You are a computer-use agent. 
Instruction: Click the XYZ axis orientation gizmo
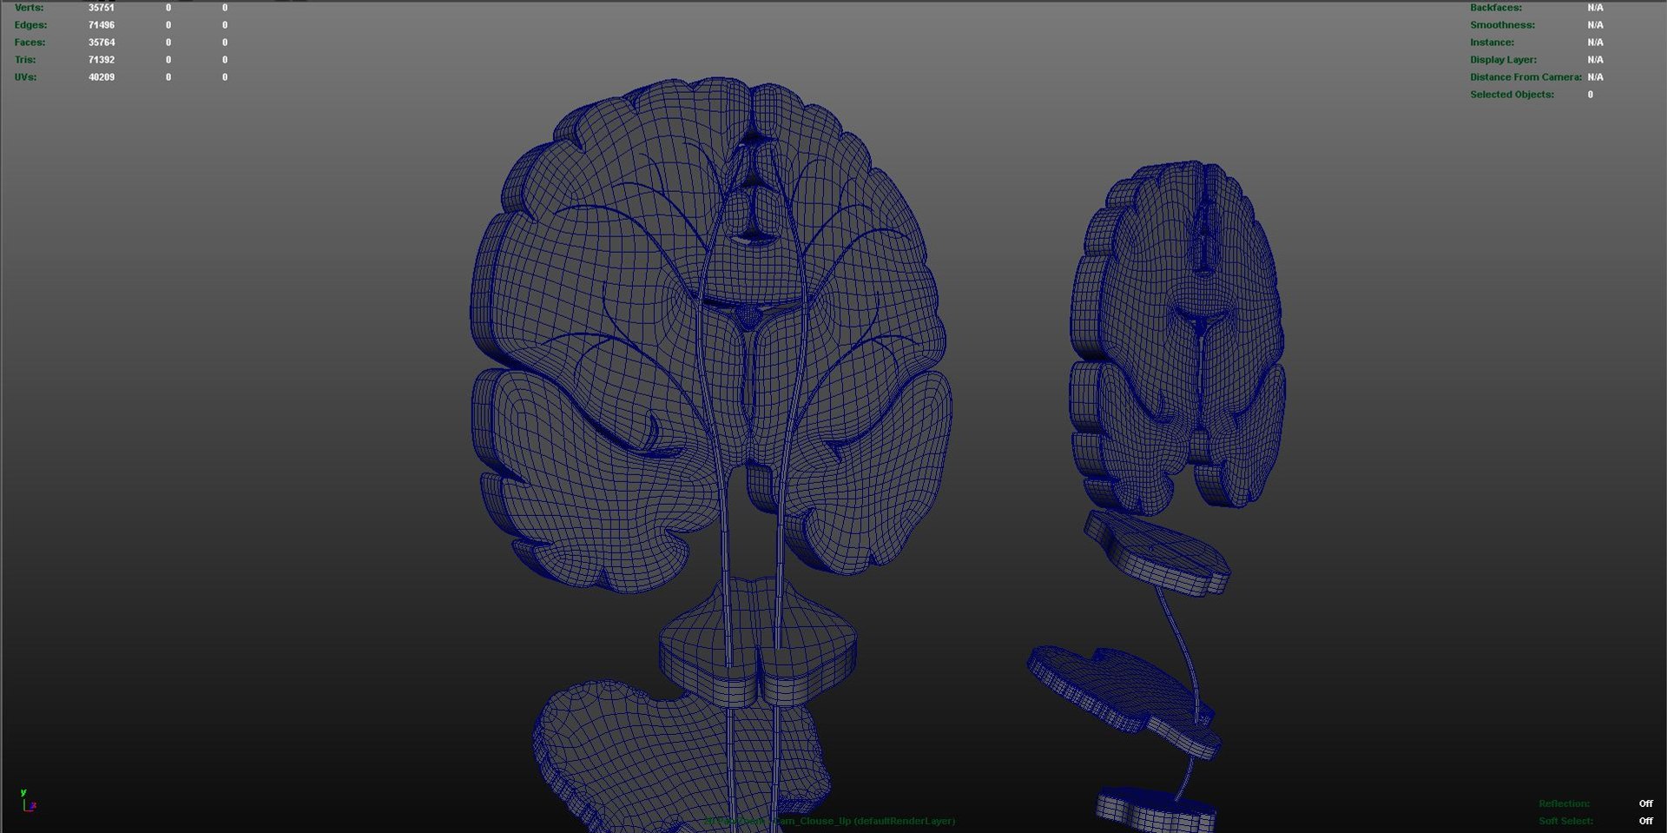coord(28,800)
